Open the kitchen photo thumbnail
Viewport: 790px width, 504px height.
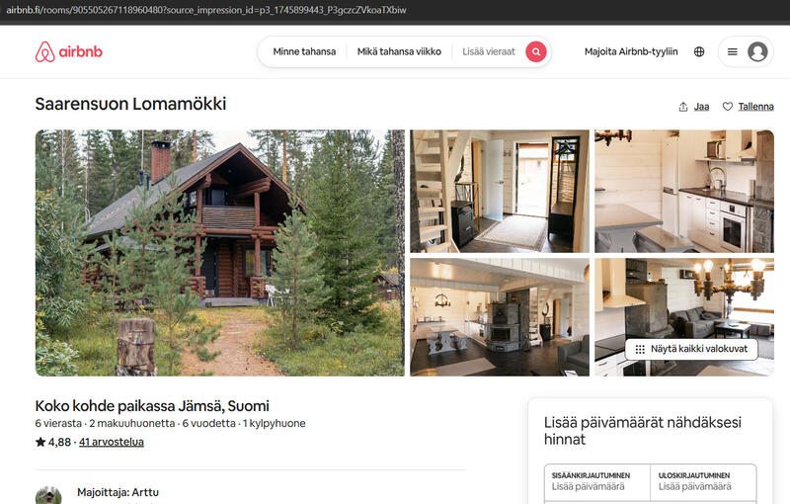[684, 192]
